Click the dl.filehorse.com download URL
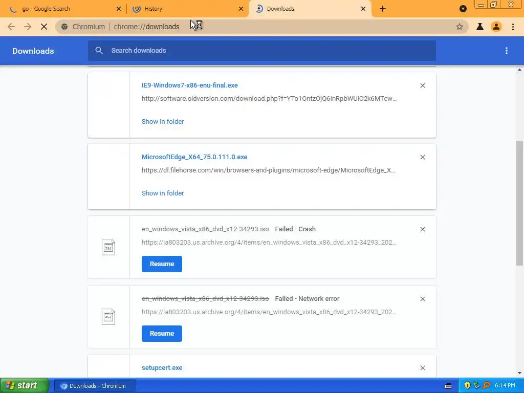This screenshot has width=524, height=393. point(268,170)
